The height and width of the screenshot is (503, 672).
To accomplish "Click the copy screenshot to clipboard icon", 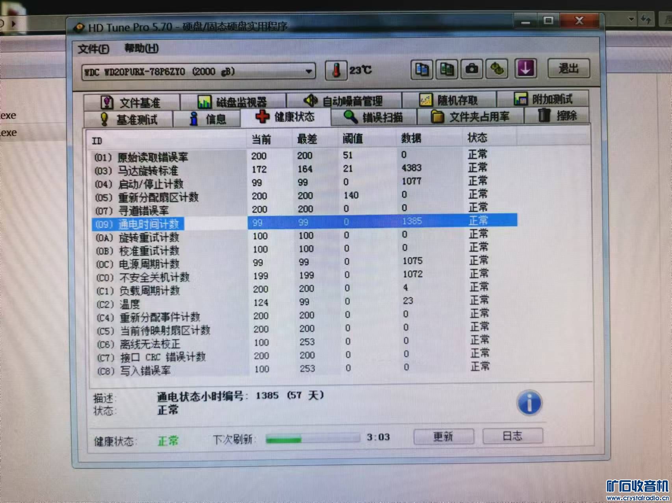I will coord(447,70).
